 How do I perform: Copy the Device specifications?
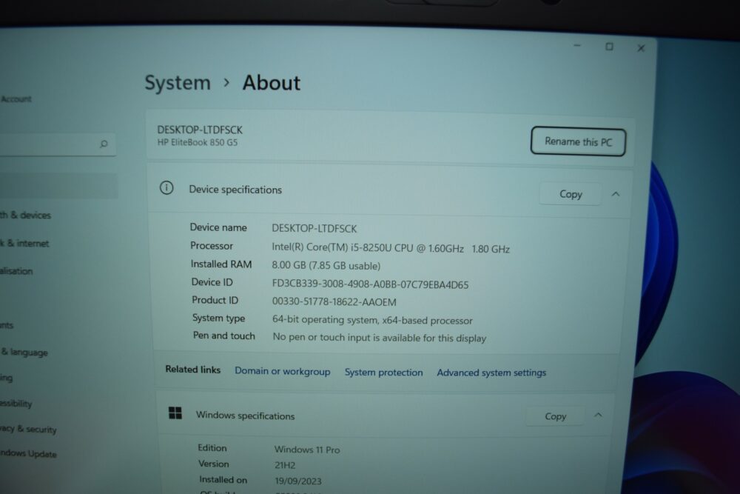[x=571, y=194]
